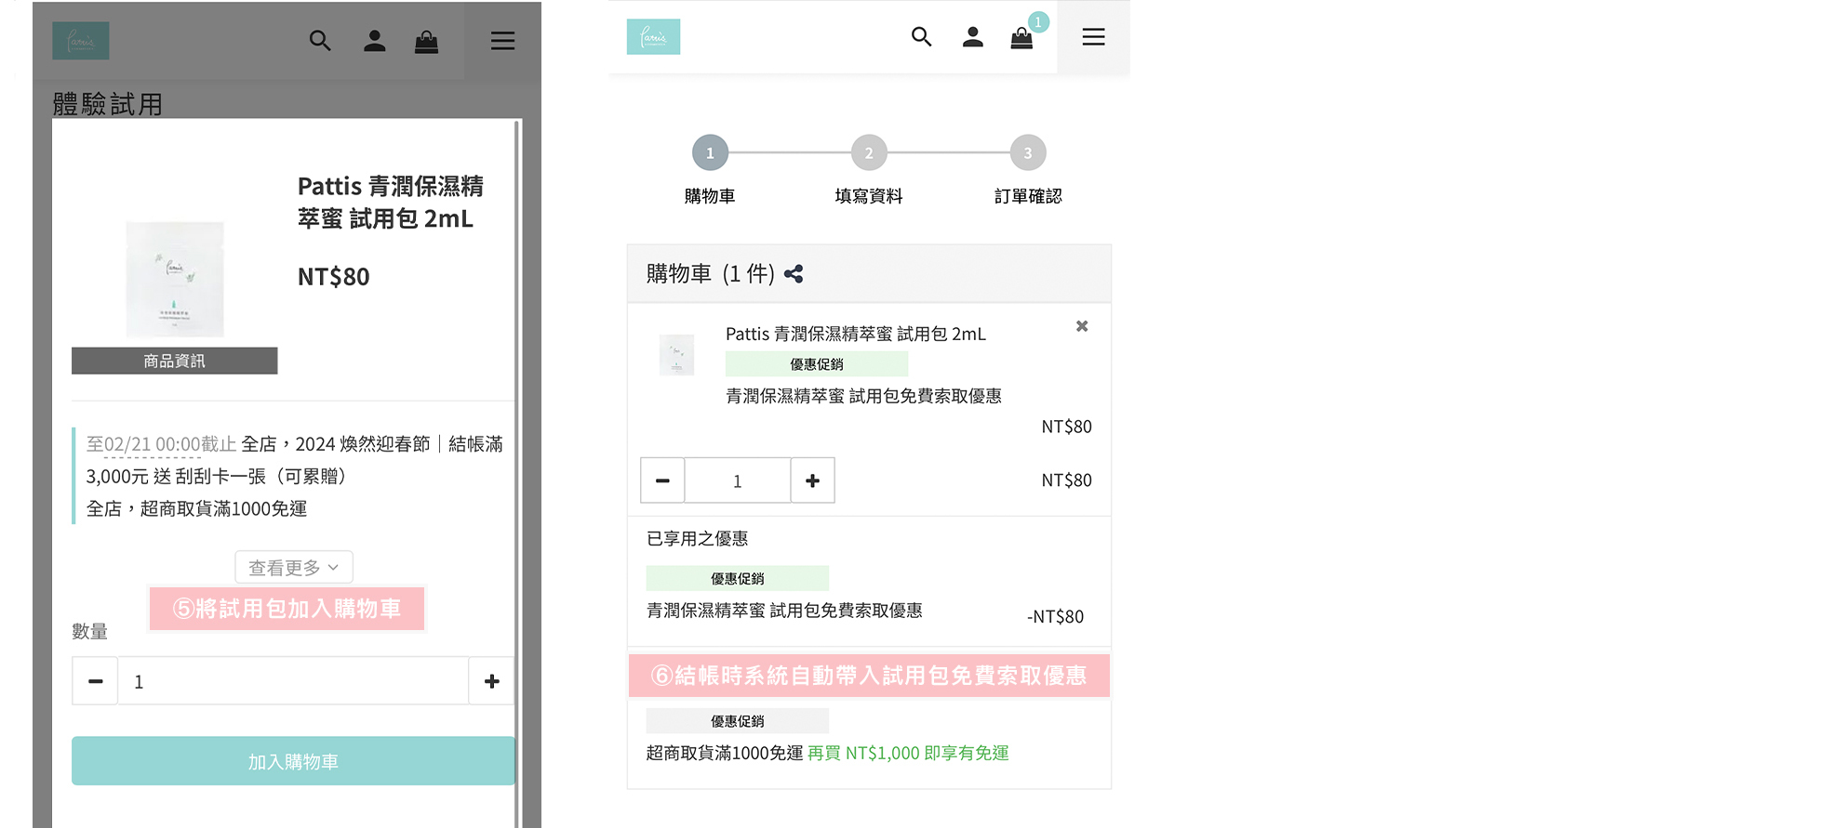This screenshot has width=1842, height=828.
Task: Increase quantity in the product popup
Action: (x=491, y=681)
